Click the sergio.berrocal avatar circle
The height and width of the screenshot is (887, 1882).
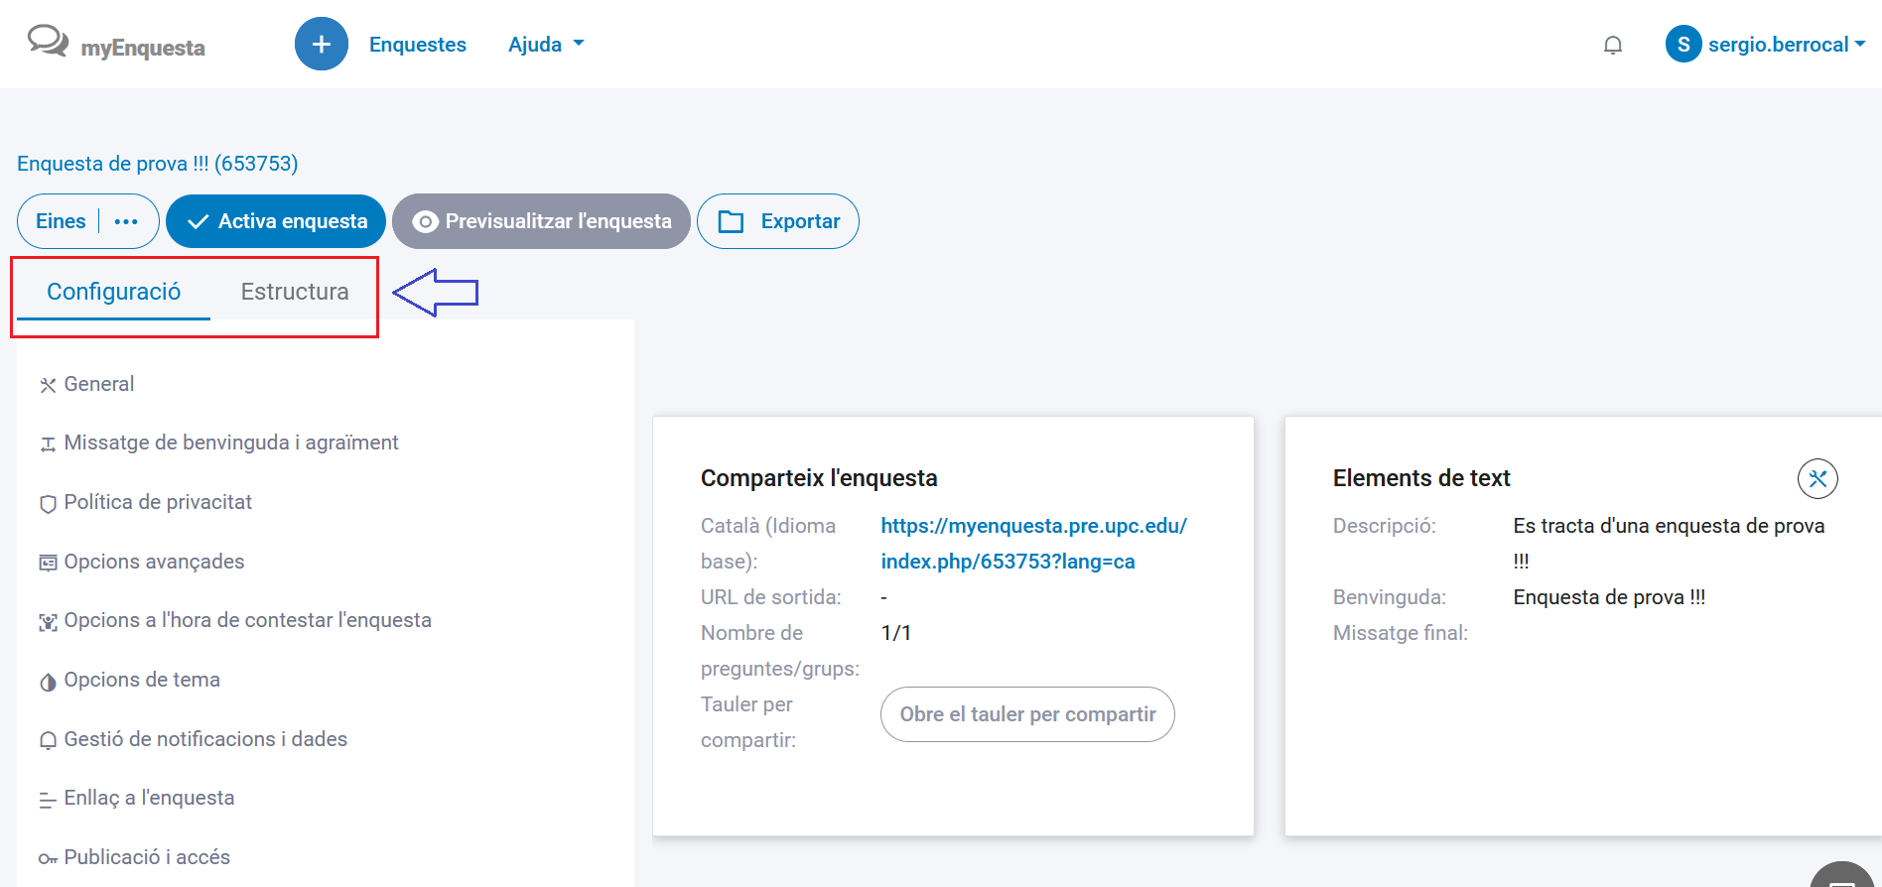point(1682,45)
